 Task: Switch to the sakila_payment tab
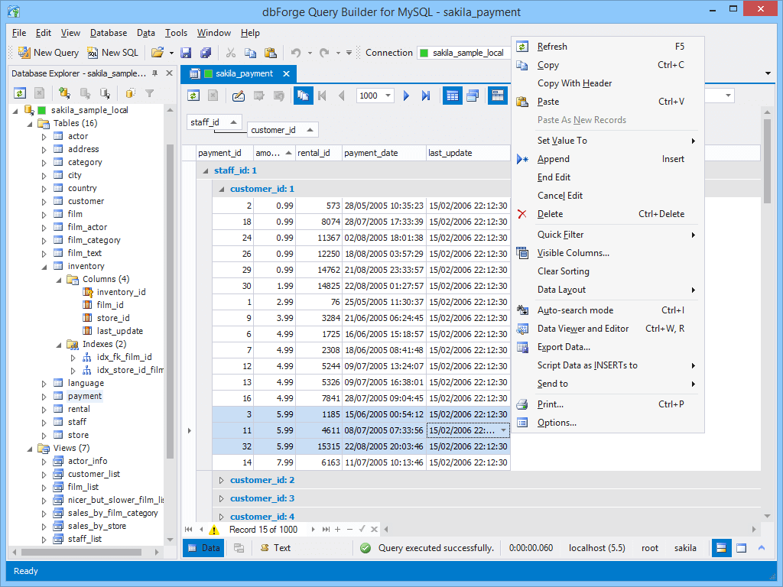pos(239,74)
